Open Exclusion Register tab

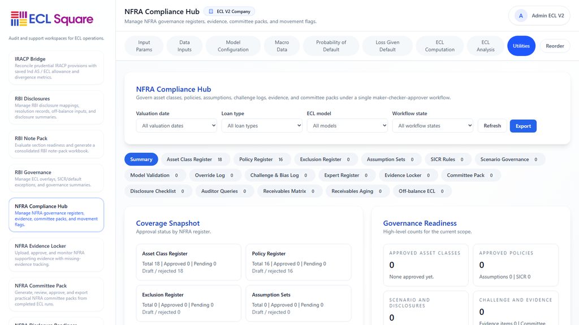[x=326, y=159]
